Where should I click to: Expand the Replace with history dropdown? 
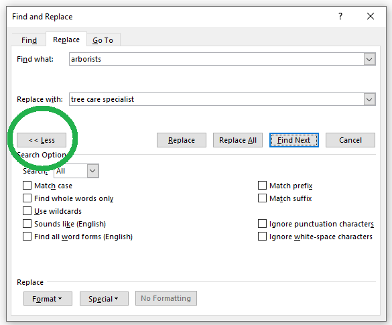pos(369,99)
